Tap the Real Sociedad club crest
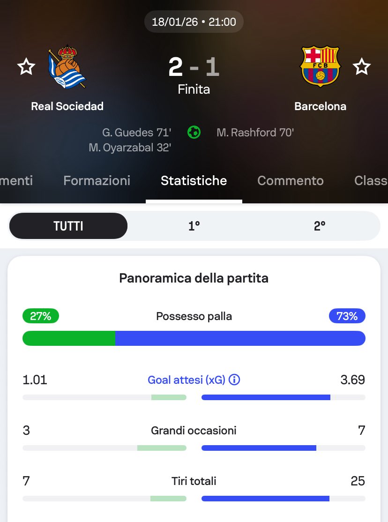Screen dimensions: 388x522 [67, 67]
